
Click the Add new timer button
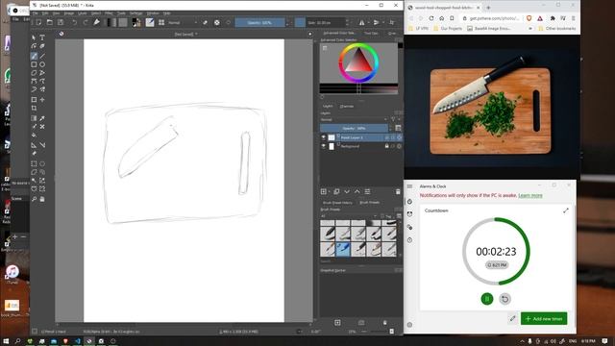544,318
